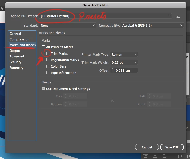Click the save preset icon
The image size is (190, 159).
[x=178, y=16]
